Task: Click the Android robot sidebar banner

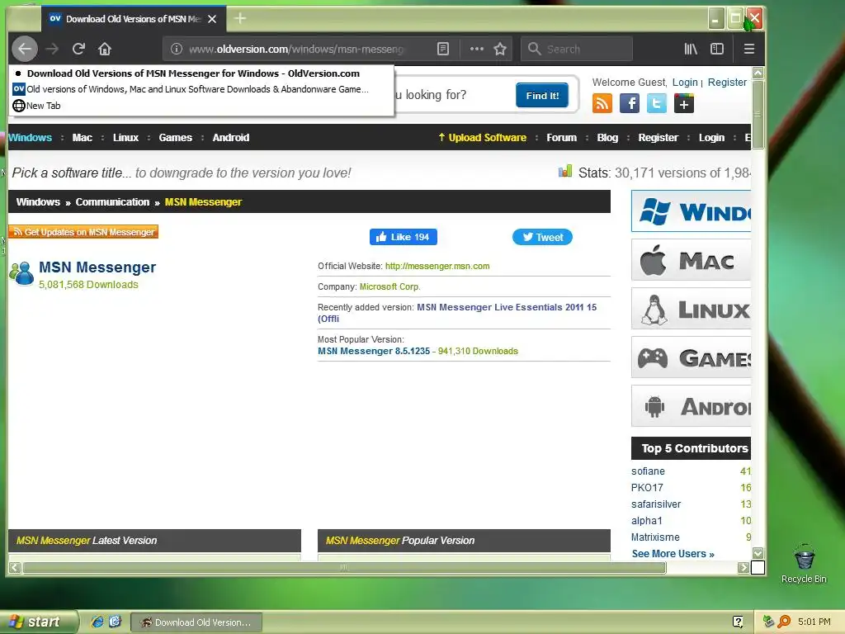Action: pos(691,405)
